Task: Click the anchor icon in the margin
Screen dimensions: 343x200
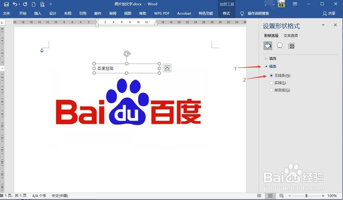Action: tap(42, 50)
